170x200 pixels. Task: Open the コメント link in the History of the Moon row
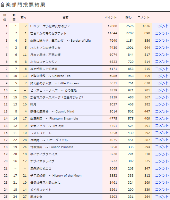pos(162,176)
